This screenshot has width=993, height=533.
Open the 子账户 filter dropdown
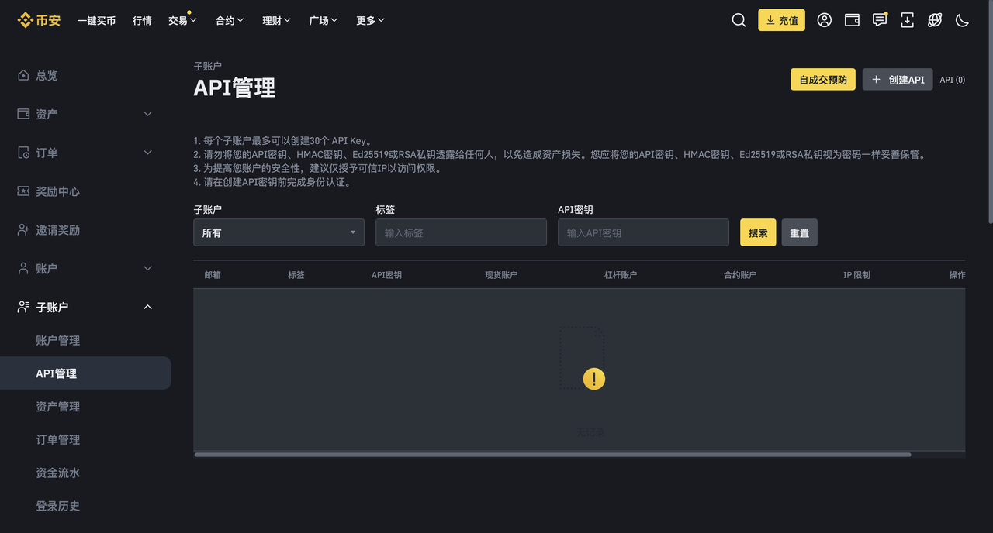click(x=279, y=232)
